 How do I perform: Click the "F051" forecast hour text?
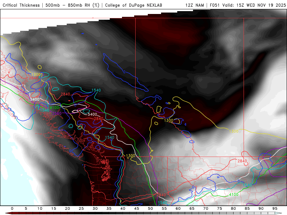[x=215, y=5]
